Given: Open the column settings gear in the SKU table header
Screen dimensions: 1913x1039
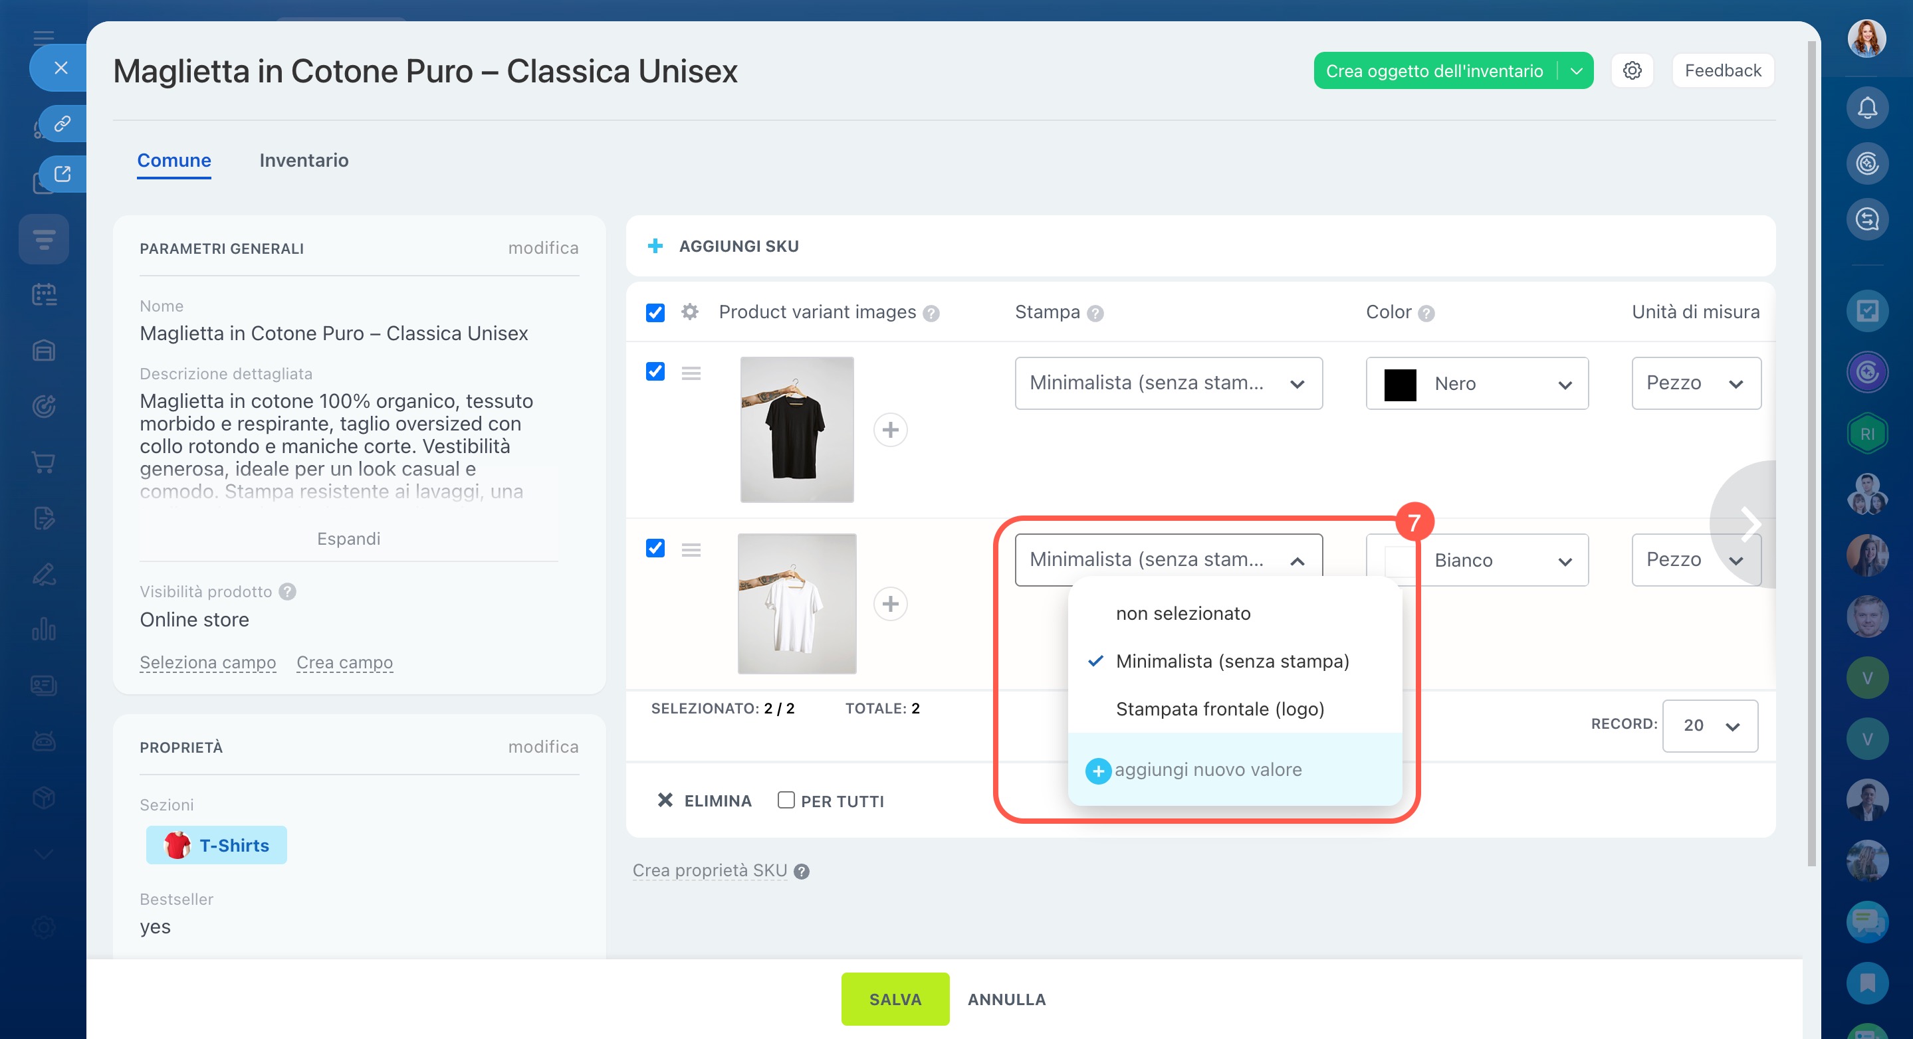Looking at the screenshot, I should pos(689,312).
